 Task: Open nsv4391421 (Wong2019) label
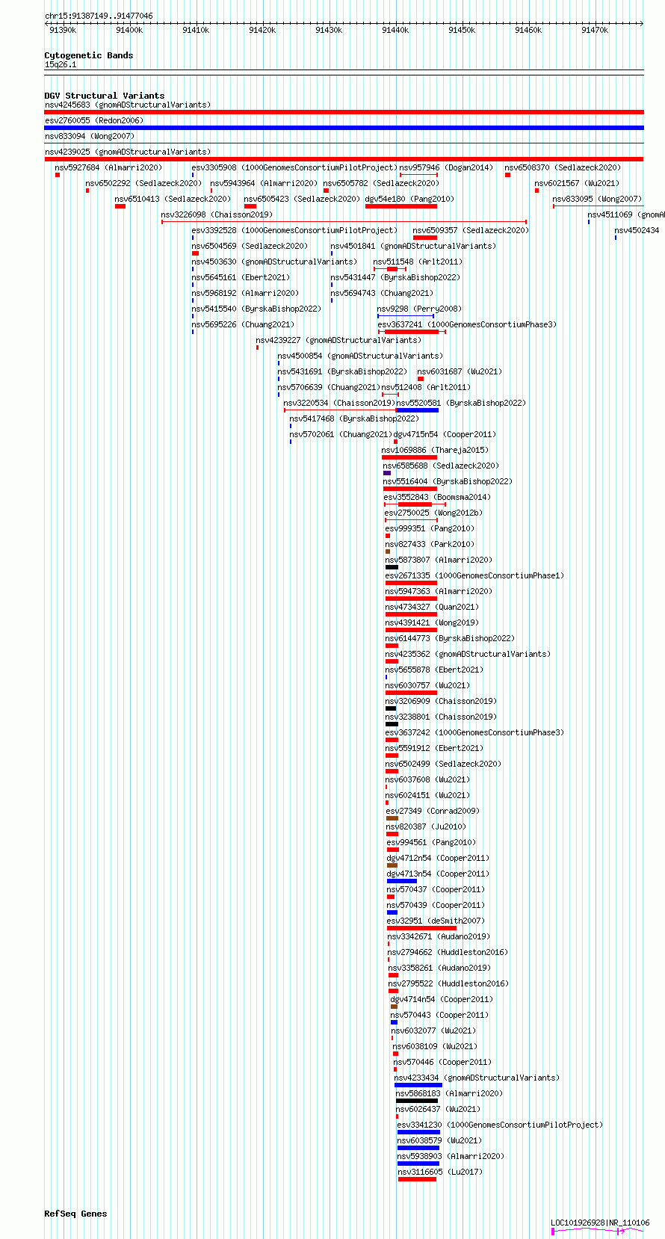pyautogui.click(x=432, y=622)
